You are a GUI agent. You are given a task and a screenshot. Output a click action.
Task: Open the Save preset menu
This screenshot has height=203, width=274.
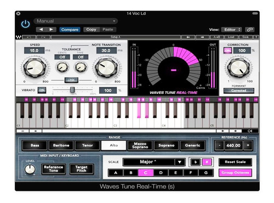point(246,37)
